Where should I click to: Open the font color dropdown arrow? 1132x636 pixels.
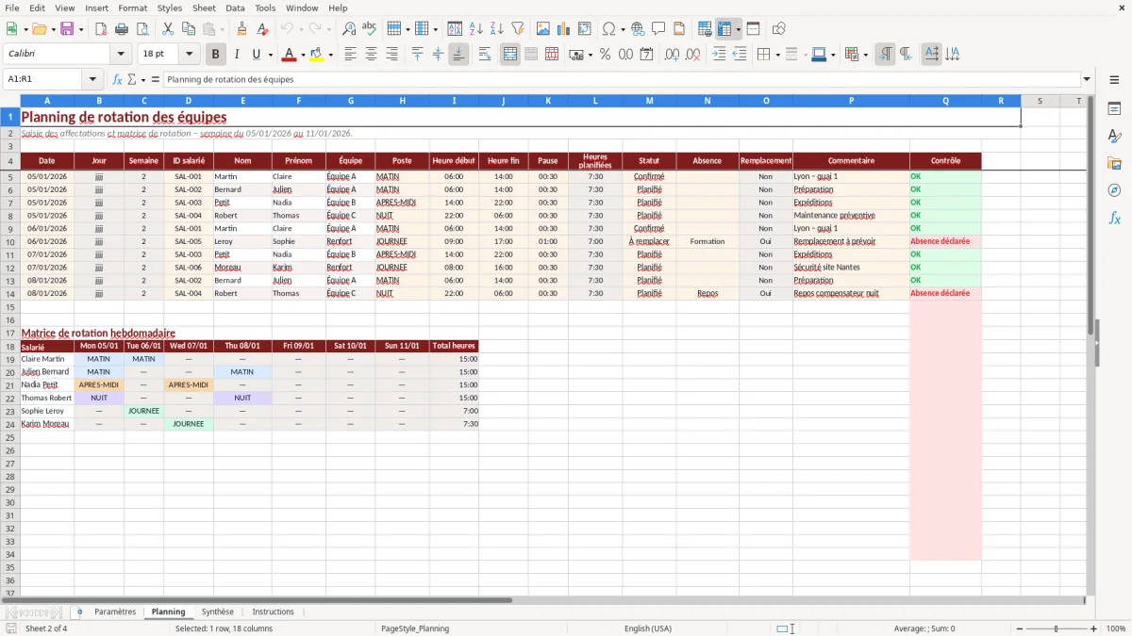click(x=303, y=55)
